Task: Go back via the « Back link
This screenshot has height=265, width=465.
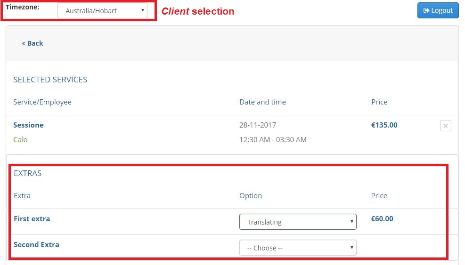Action: pos(33,43)
